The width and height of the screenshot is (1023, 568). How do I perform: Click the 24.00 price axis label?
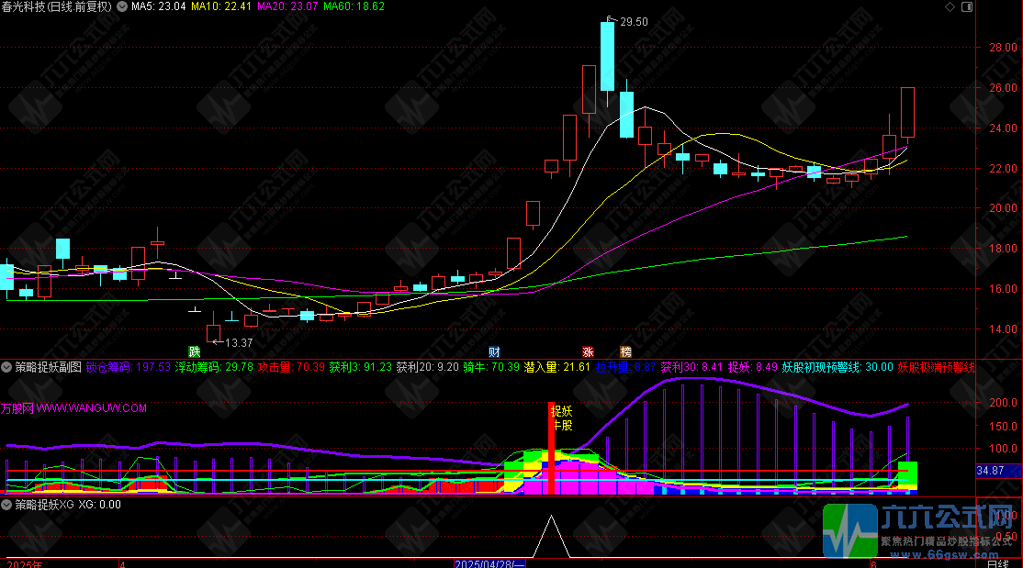pos(1003,128)
